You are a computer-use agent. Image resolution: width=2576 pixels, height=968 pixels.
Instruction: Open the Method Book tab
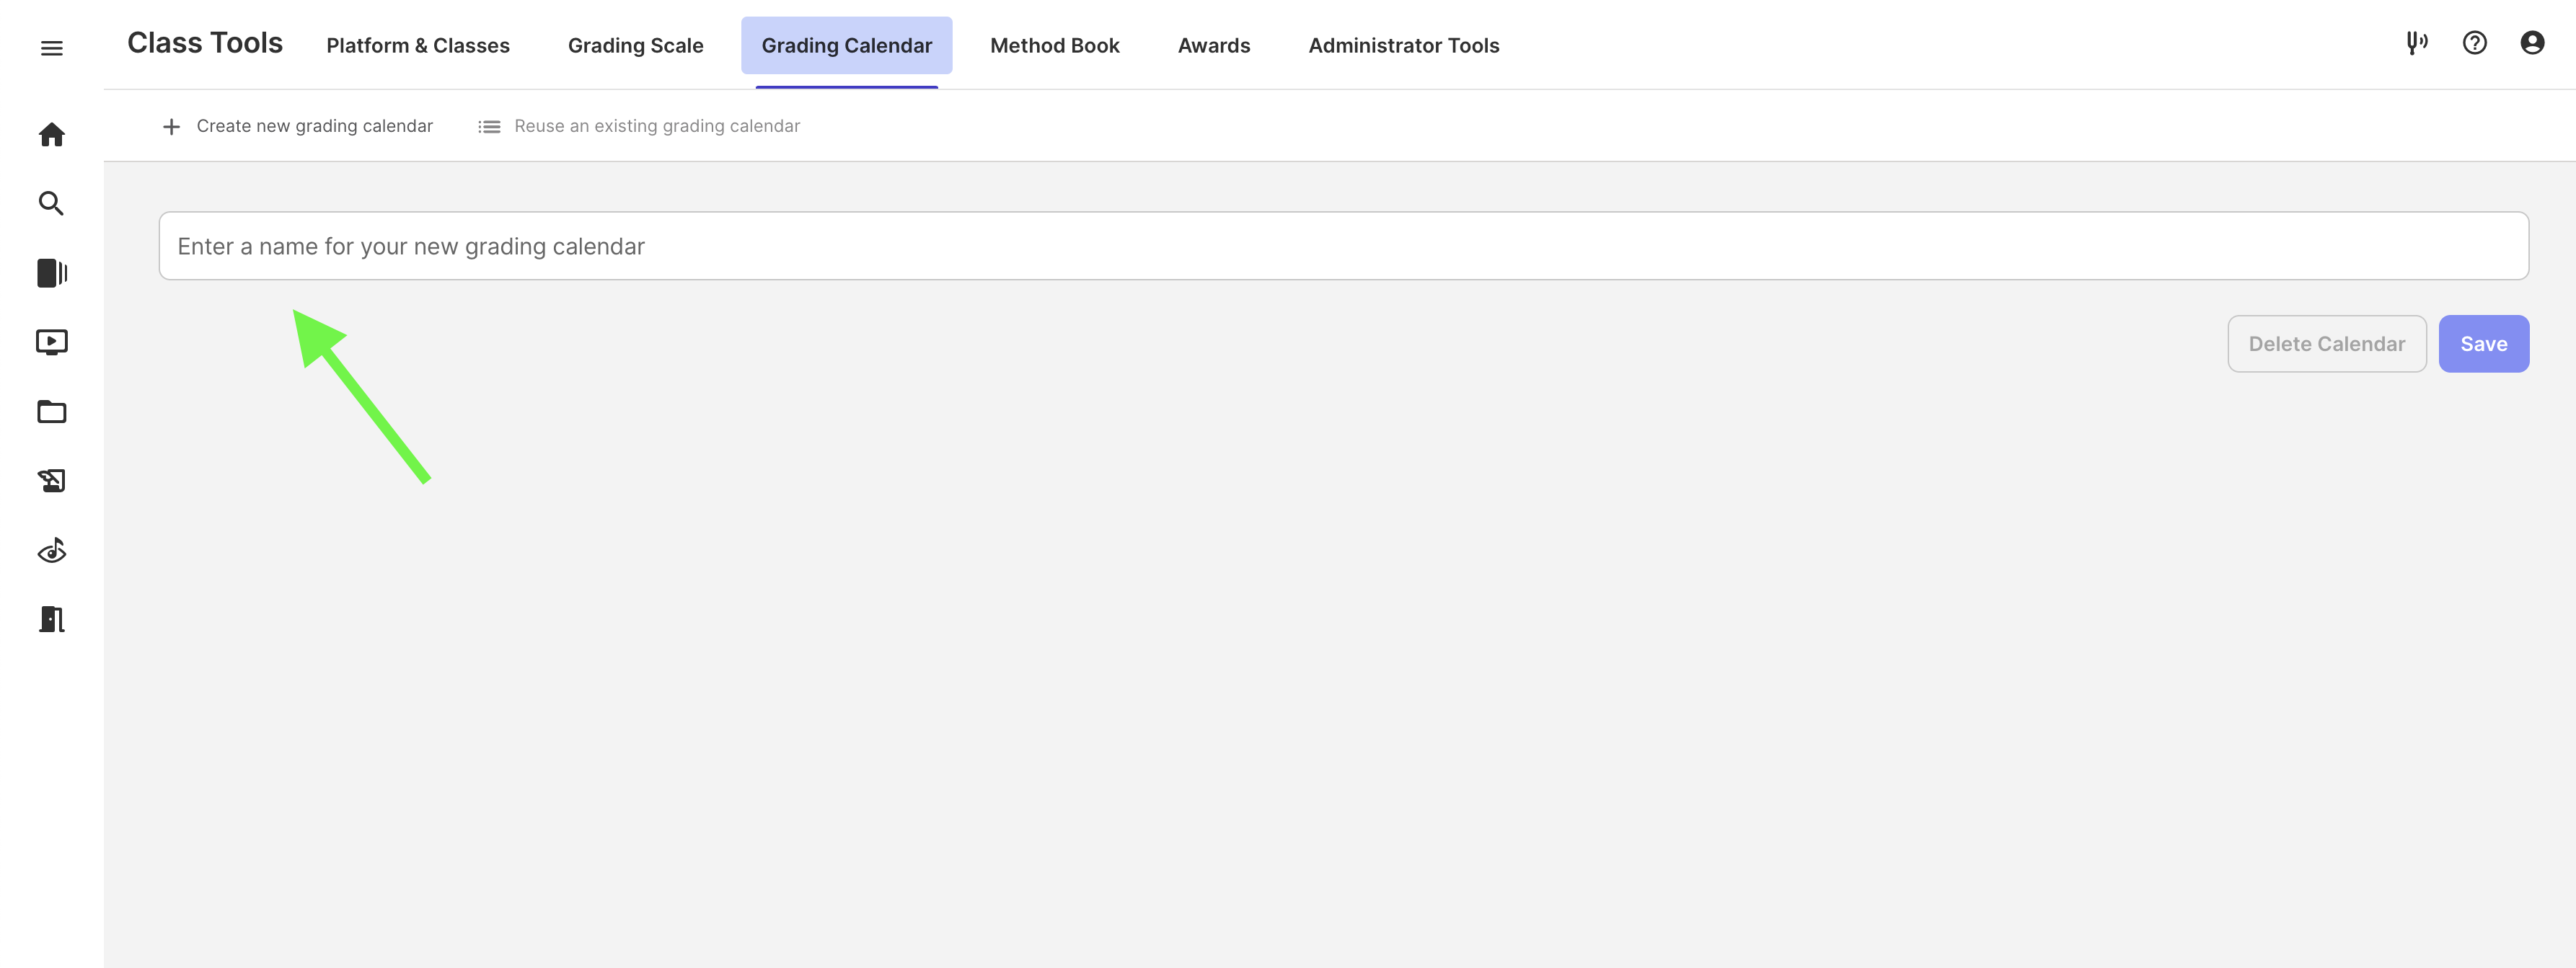point(1054,46)
